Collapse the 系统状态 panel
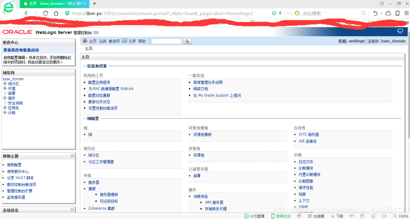 click(x=72, y=210)
